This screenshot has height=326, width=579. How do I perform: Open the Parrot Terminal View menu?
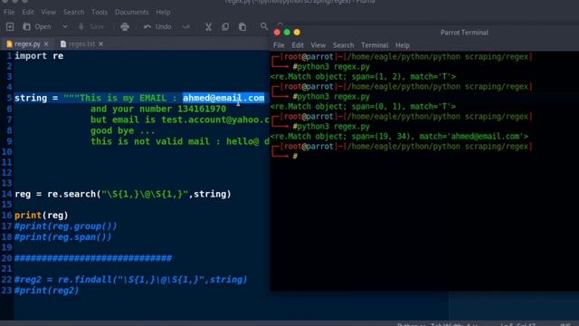click(318, 45)
